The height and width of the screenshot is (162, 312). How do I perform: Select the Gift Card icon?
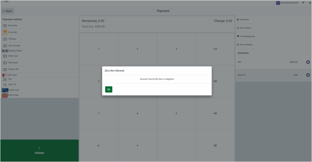point(4,75)
